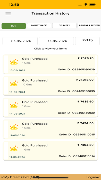Open end date picker 17-05-2024
101x180 pixels.
56,41
